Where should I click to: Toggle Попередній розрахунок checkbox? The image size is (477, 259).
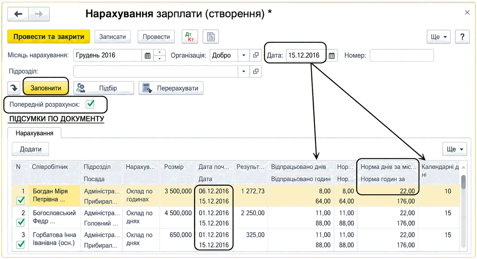pos(90,105)
